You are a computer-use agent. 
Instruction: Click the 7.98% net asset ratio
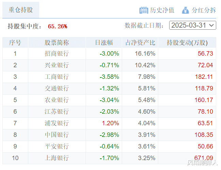(x=147, y=77)
